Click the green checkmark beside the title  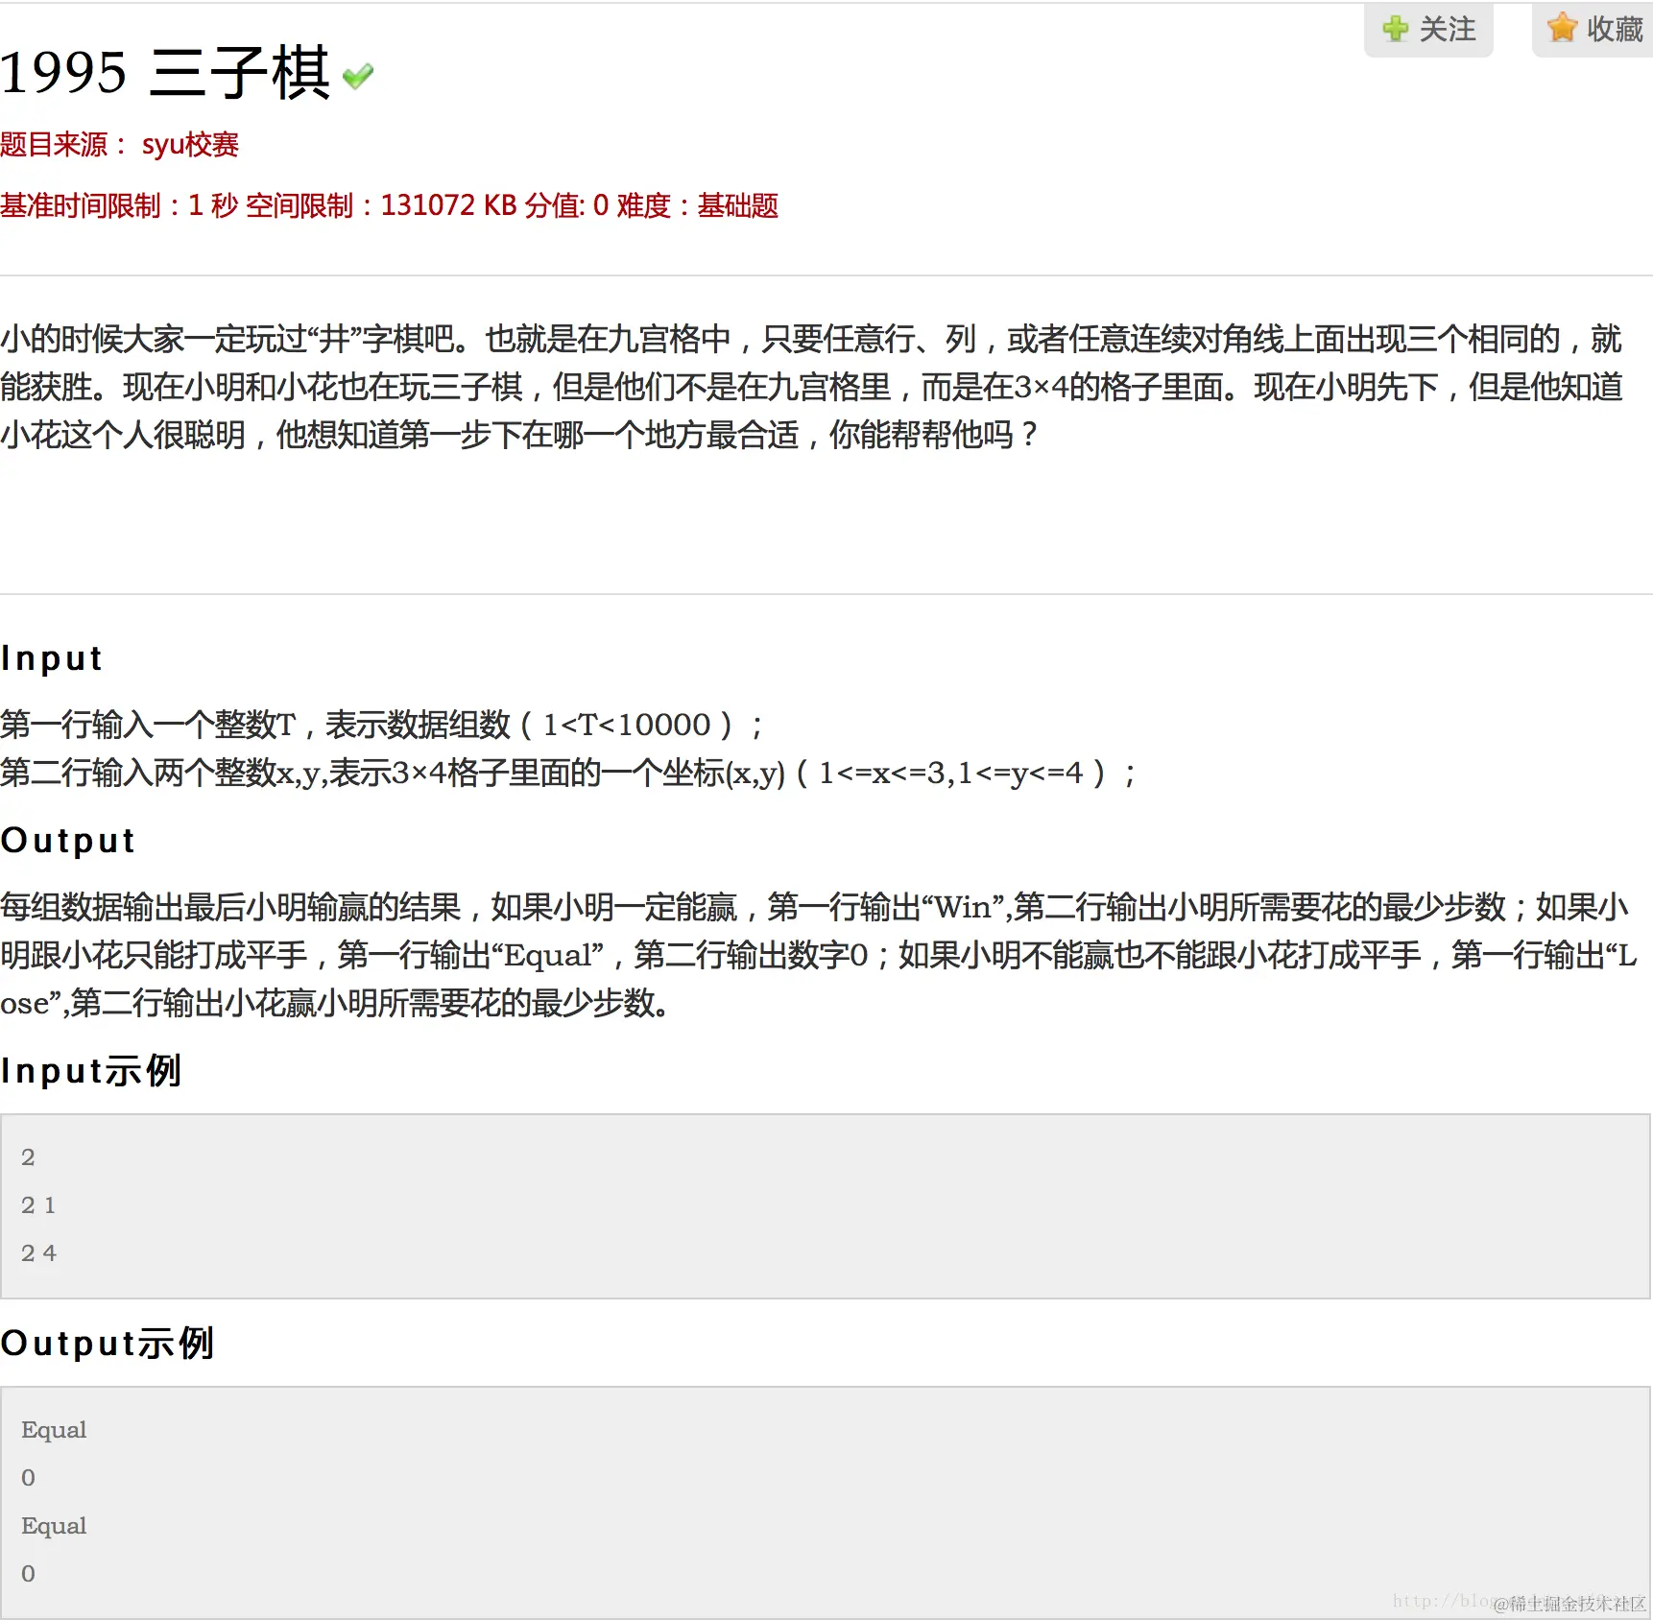(x=358, y=76)
